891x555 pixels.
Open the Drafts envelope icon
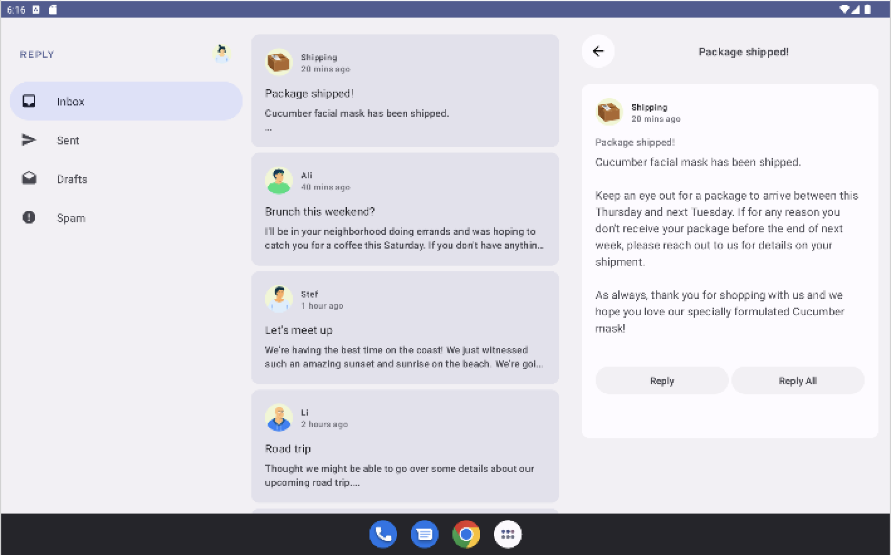[29, 179]
